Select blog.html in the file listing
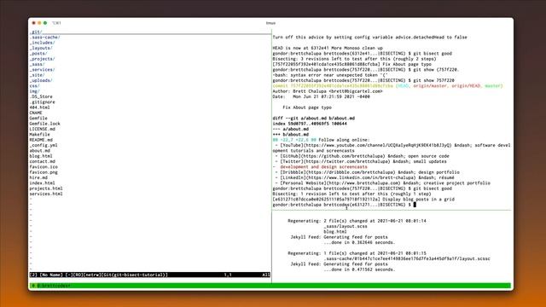 (x=41, y=156)
